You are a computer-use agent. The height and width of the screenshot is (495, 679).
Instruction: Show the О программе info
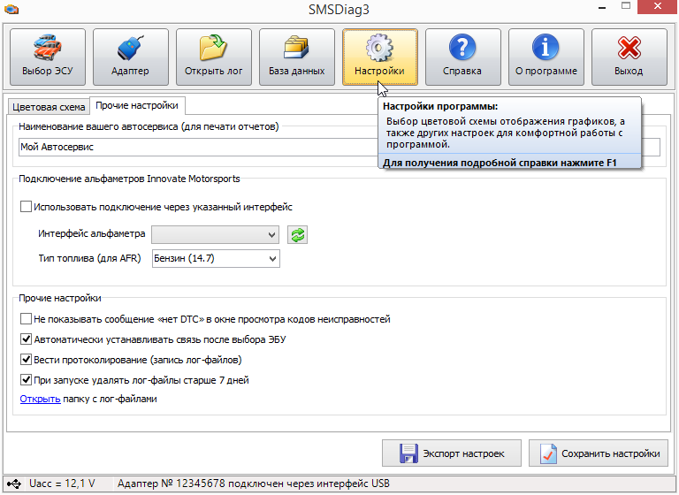[x=545, y=57]
